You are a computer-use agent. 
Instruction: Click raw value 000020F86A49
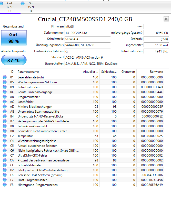tap(152, 185)
